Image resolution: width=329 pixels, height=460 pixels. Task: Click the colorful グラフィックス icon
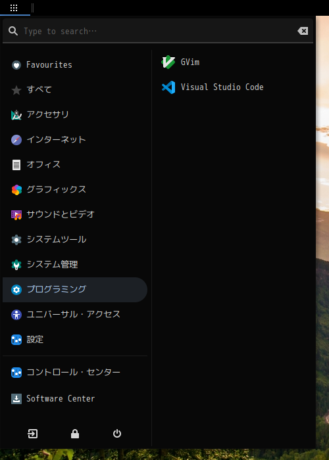coord(16,190)
